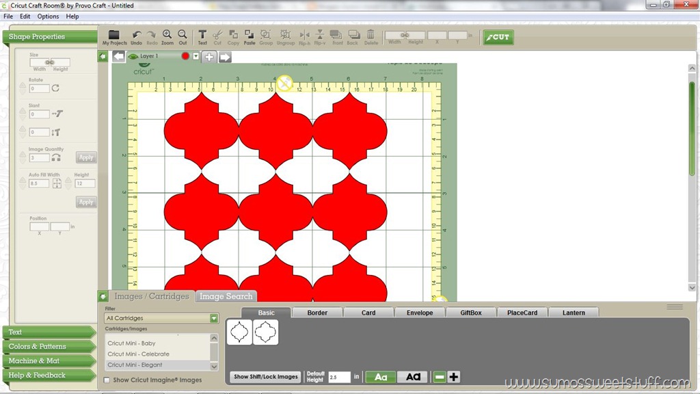Click the Copy toolbar icon
The width and height of the screenshot is (700, 394).
point(233,34)
